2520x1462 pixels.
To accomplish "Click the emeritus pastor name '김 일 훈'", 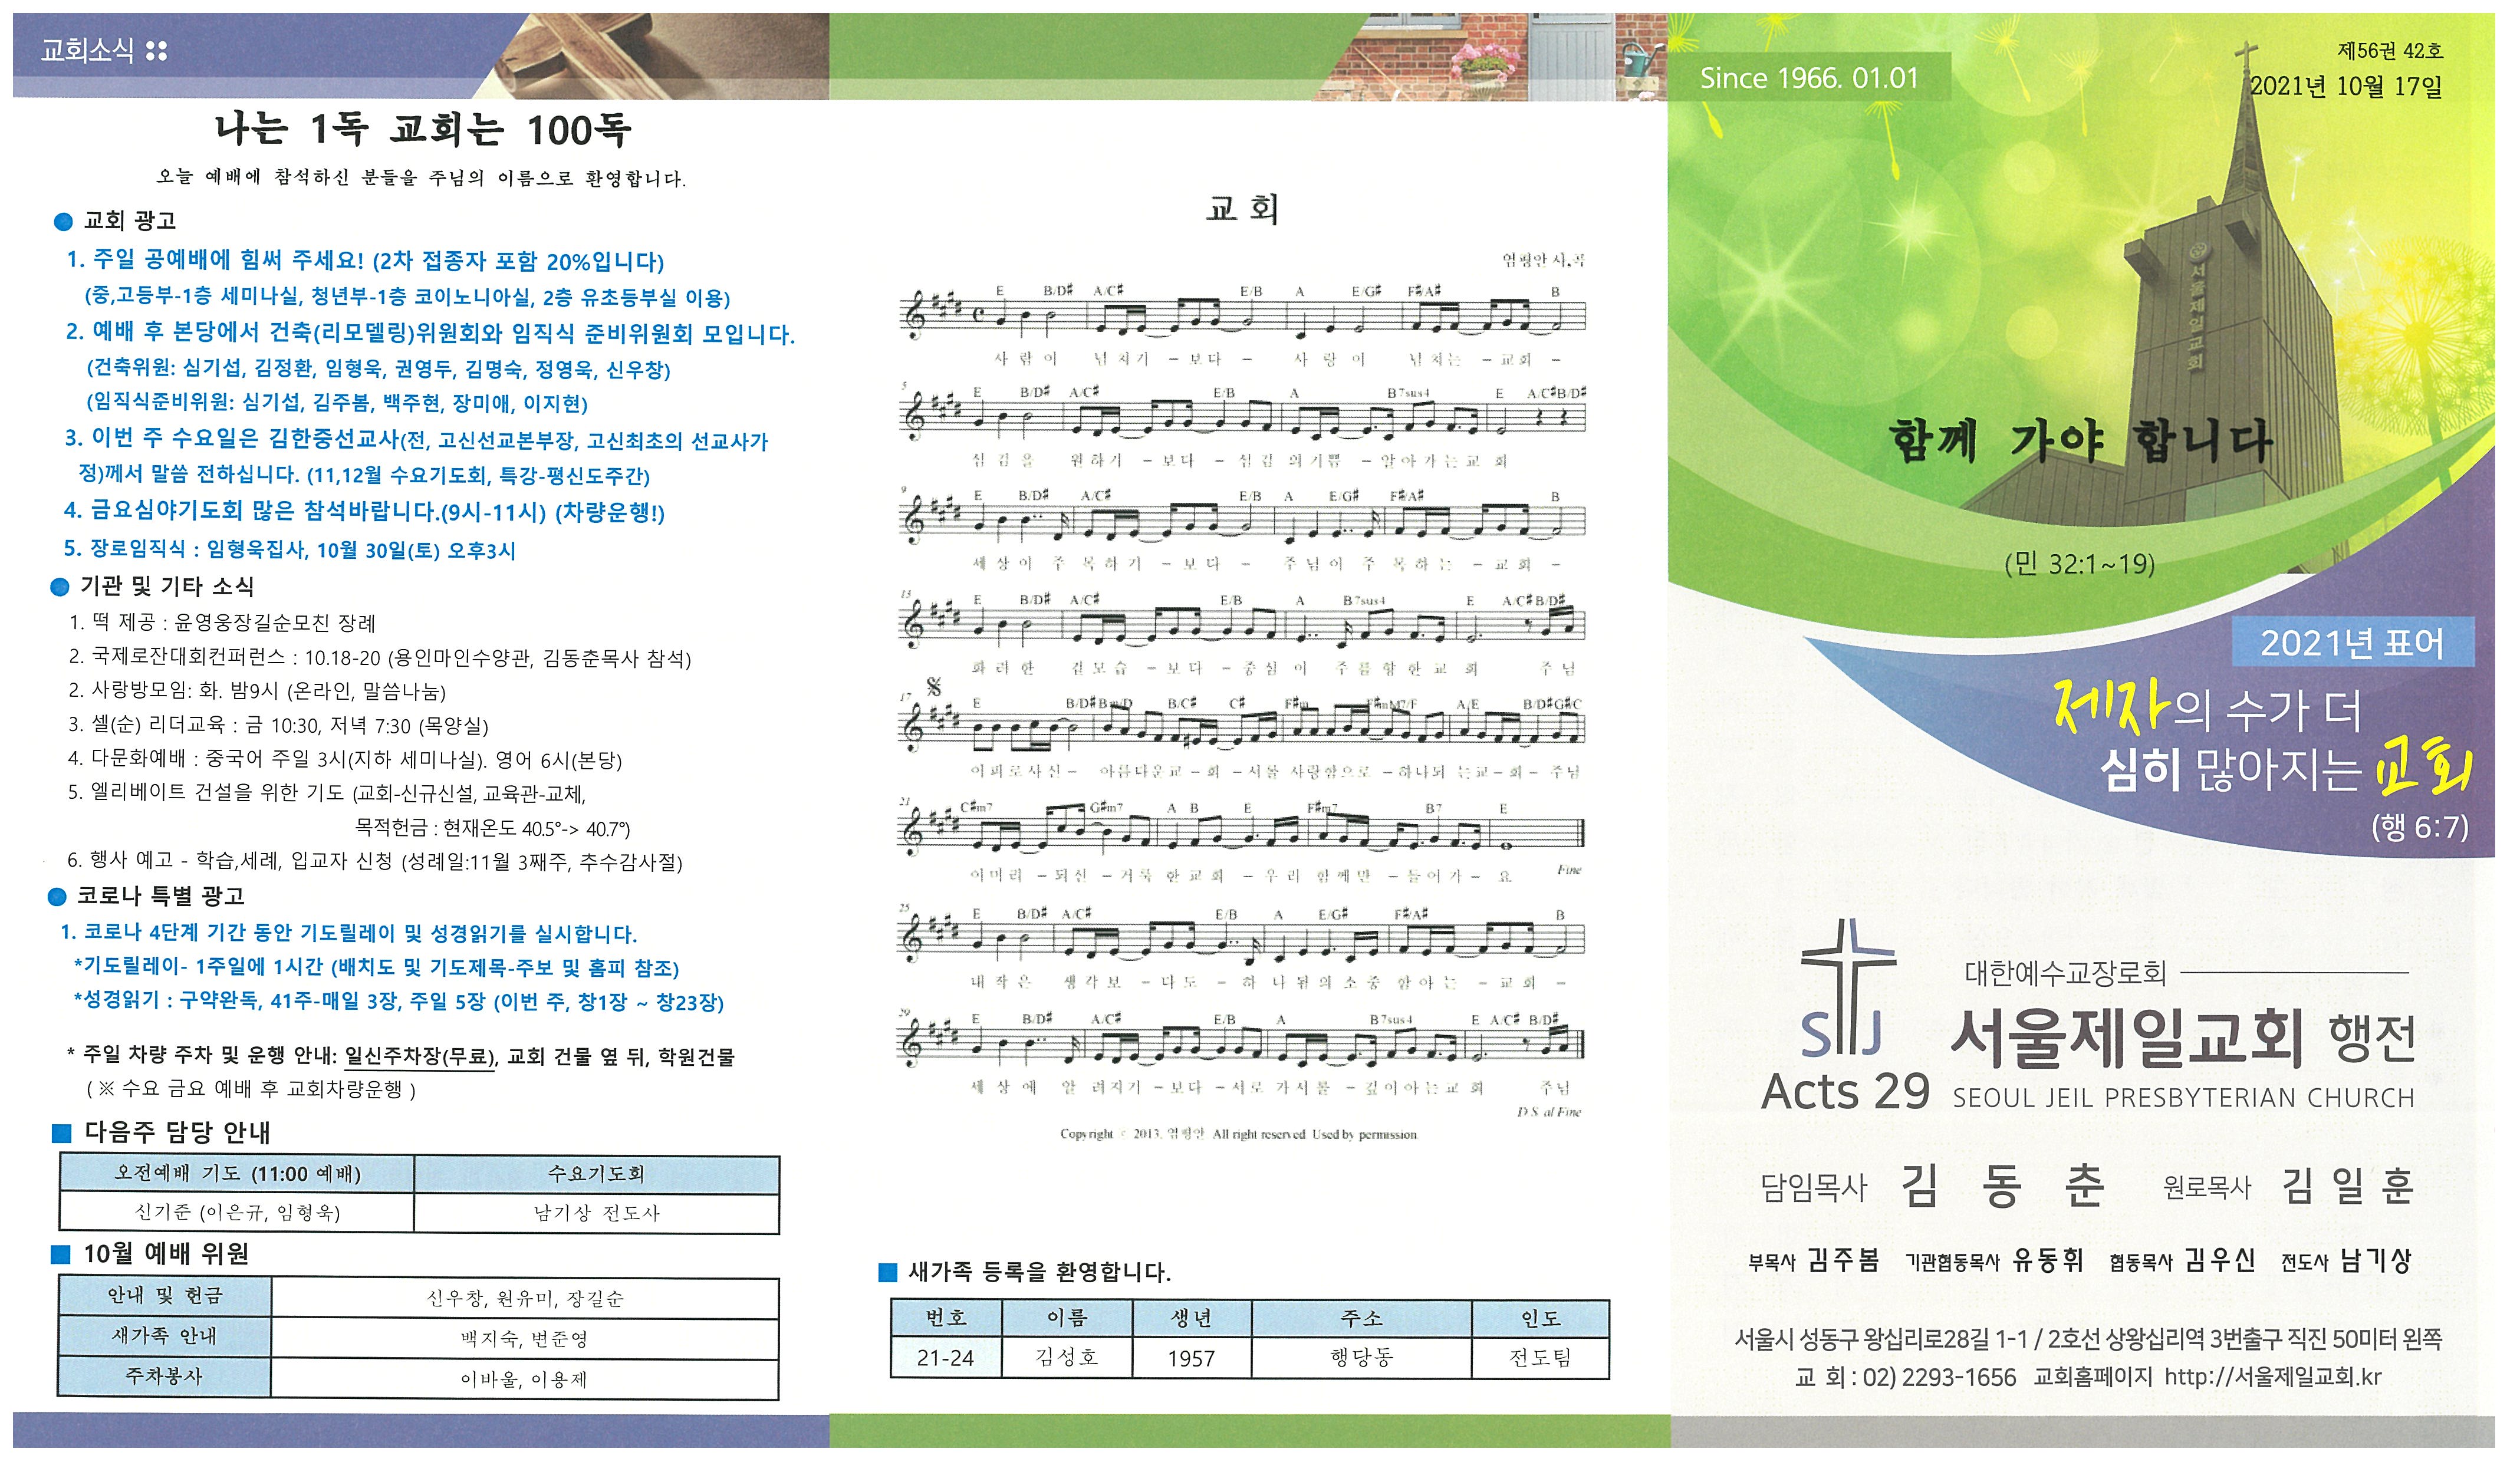I will pyautogui.click(x=2349, y=1187).
